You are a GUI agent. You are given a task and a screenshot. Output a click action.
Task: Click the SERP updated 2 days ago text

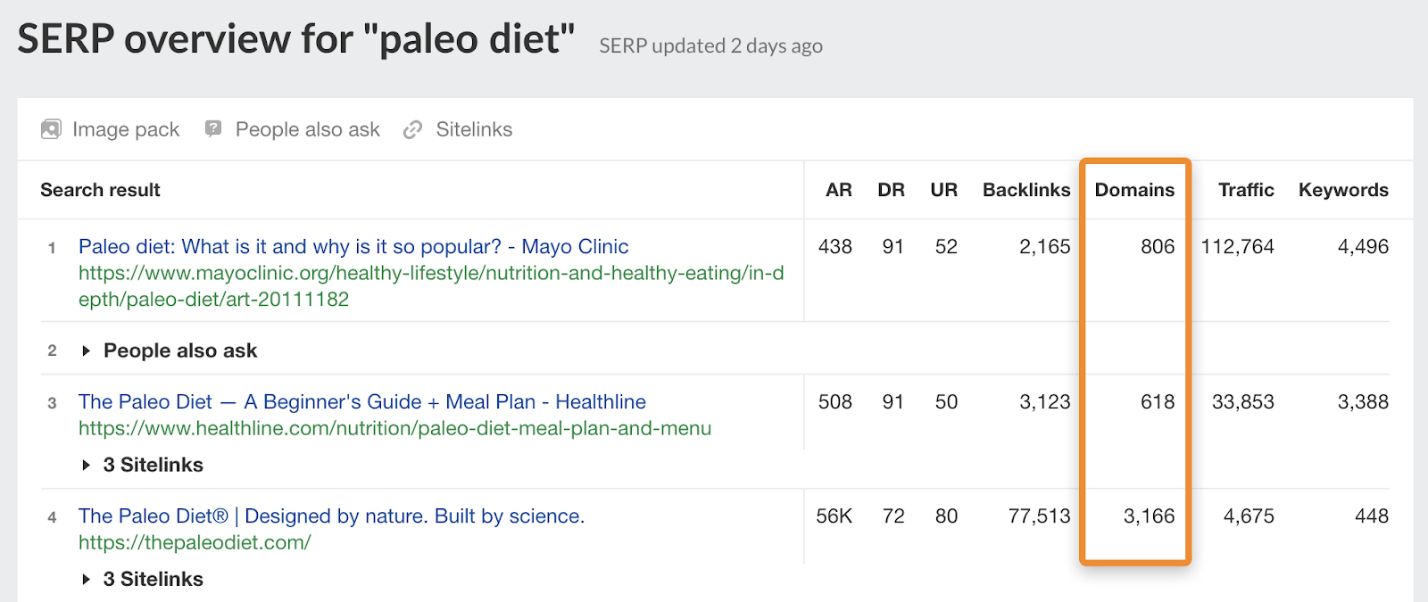coord(710,45)
